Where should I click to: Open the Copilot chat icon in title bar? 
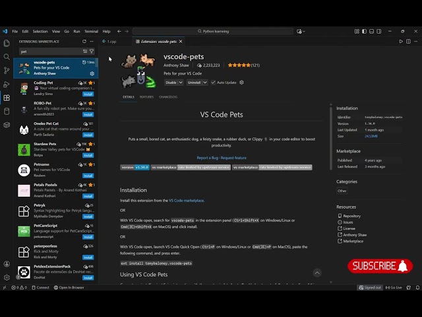(299, 31)
